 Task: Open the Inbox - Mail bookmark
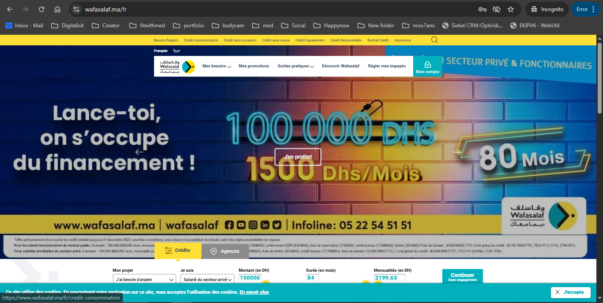pos(24,26)
